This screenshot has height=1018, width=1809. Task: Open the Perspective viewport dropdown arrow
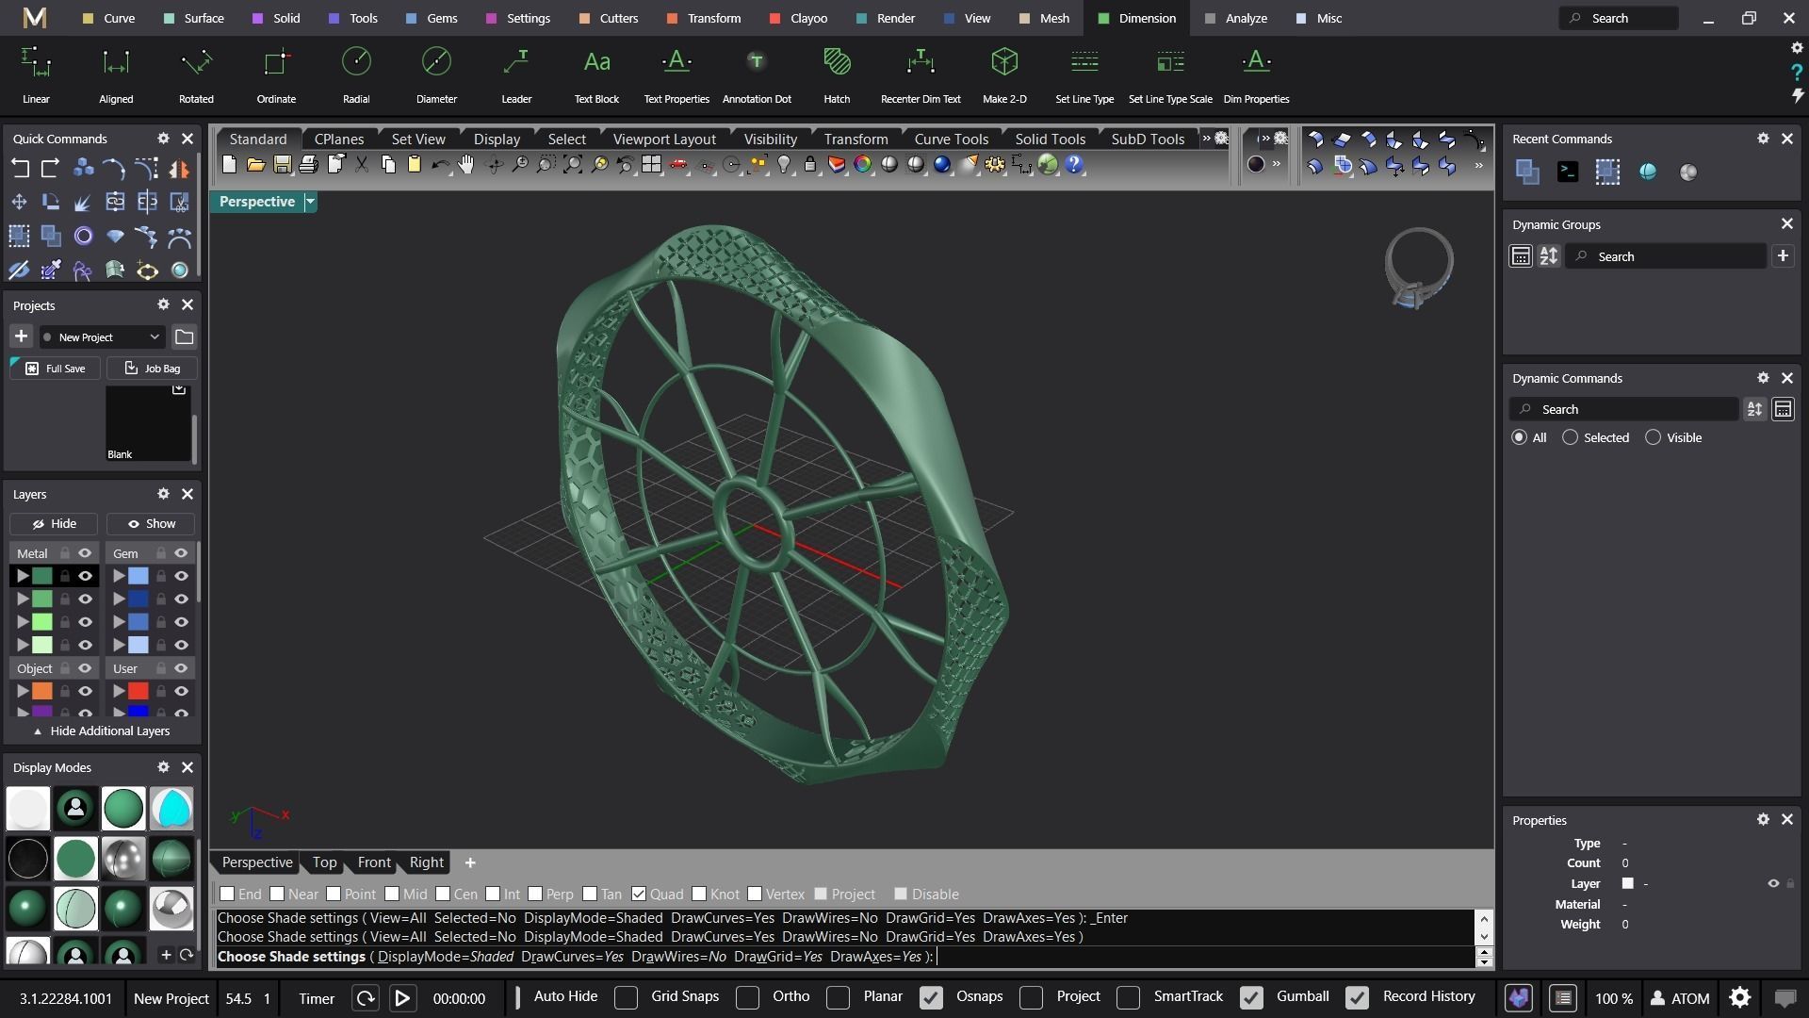[310, 202]
